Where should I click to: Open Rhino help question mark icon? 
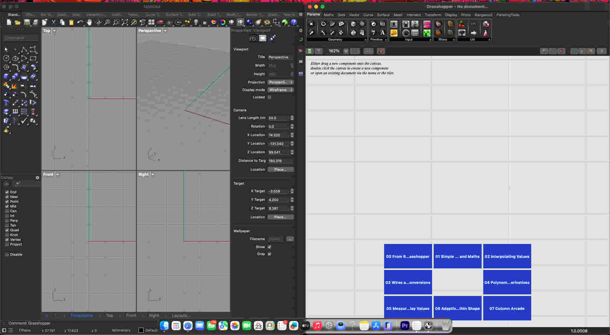(x=294, y=22)
